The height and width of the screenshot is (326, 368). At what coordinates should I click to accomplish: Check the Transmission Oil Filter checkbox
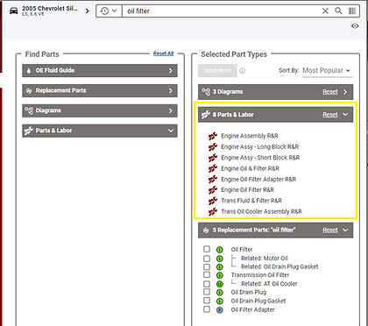[x=207, y=274]
